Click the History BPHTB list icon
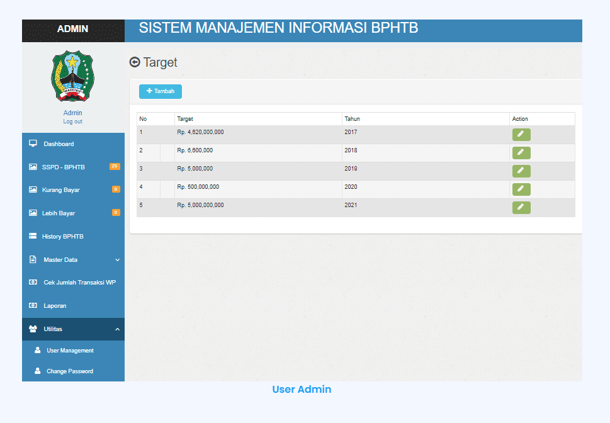This screenshot has width=610, height=423. click(33, 236)
